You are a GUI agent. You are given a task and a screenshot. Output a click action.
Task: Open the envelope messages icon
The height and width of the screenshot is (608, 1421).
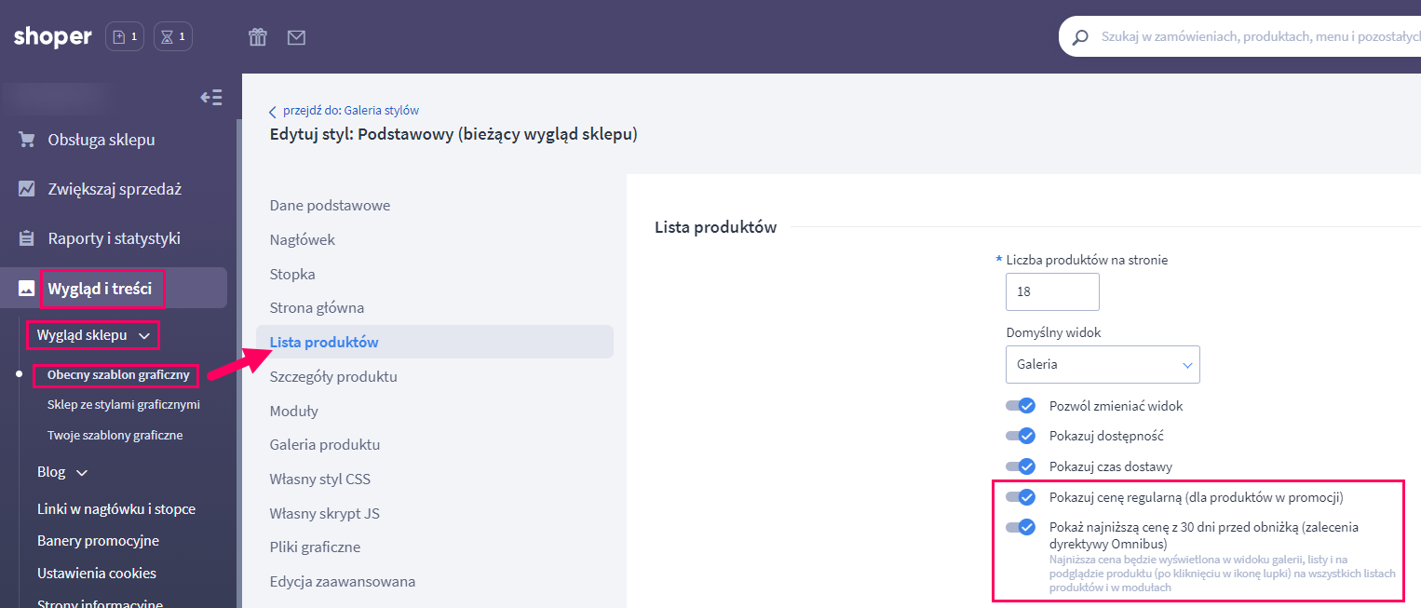[x=296, y=37]
